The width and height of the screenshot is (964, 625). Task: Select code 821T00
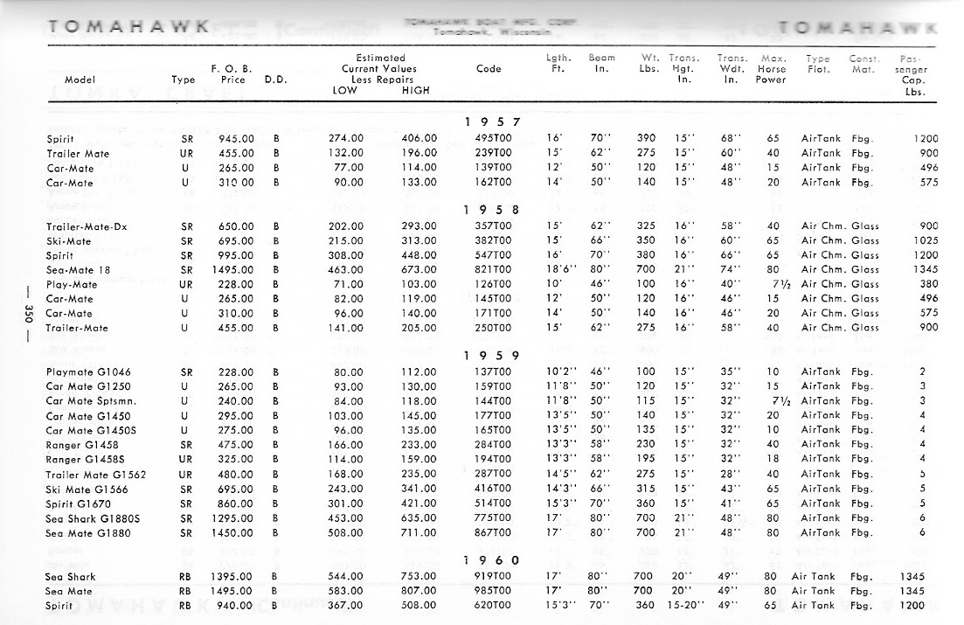pyautogui.click(x=493, y=269)
